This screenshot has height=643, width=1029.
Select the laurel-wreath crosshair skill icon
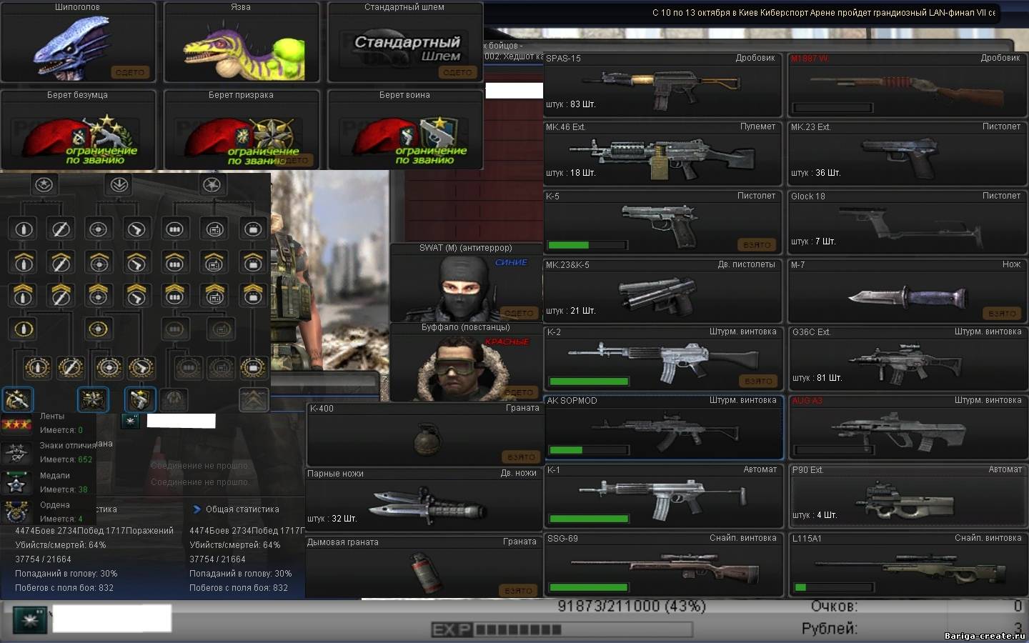coord(109,367)
